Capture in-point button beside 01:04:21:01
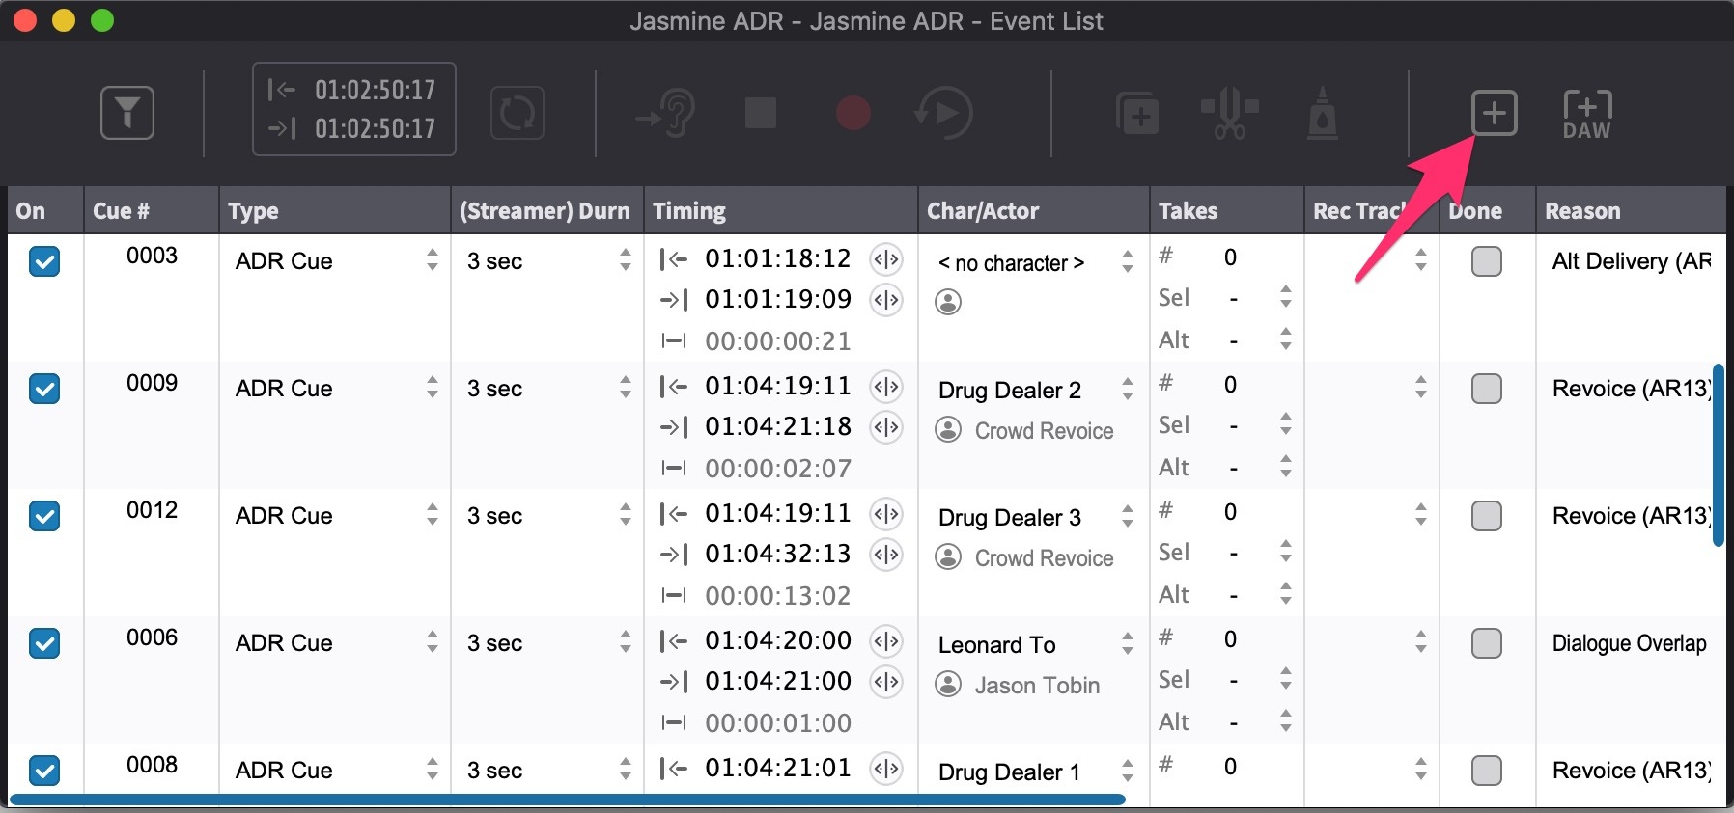The height and width of the screenshot is (813, 1734). (886, 769)
